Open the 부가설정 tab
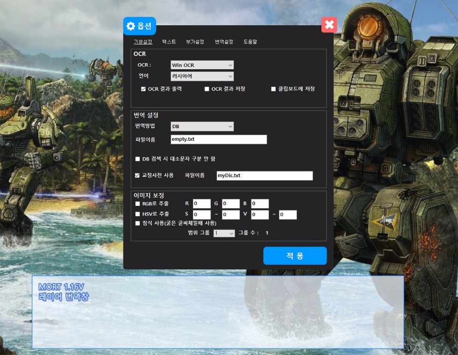The height and width of the screenshot is (355, 458). coord(195,42)
